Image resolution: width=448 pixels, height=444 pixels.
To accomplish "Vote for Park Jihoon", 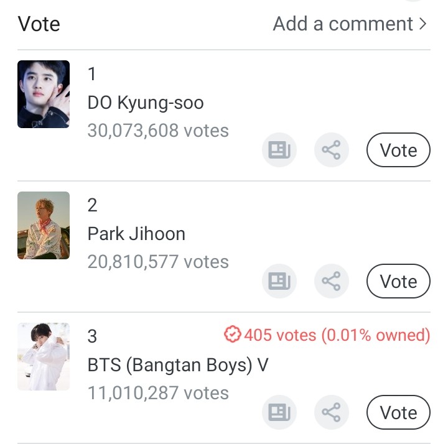I will click(398, 281).
